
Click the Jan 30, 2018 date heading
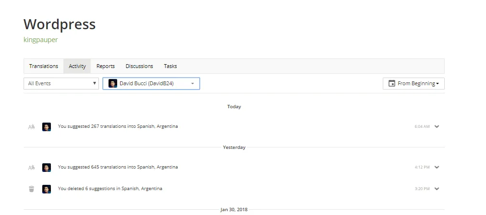(x=234, y=209)
